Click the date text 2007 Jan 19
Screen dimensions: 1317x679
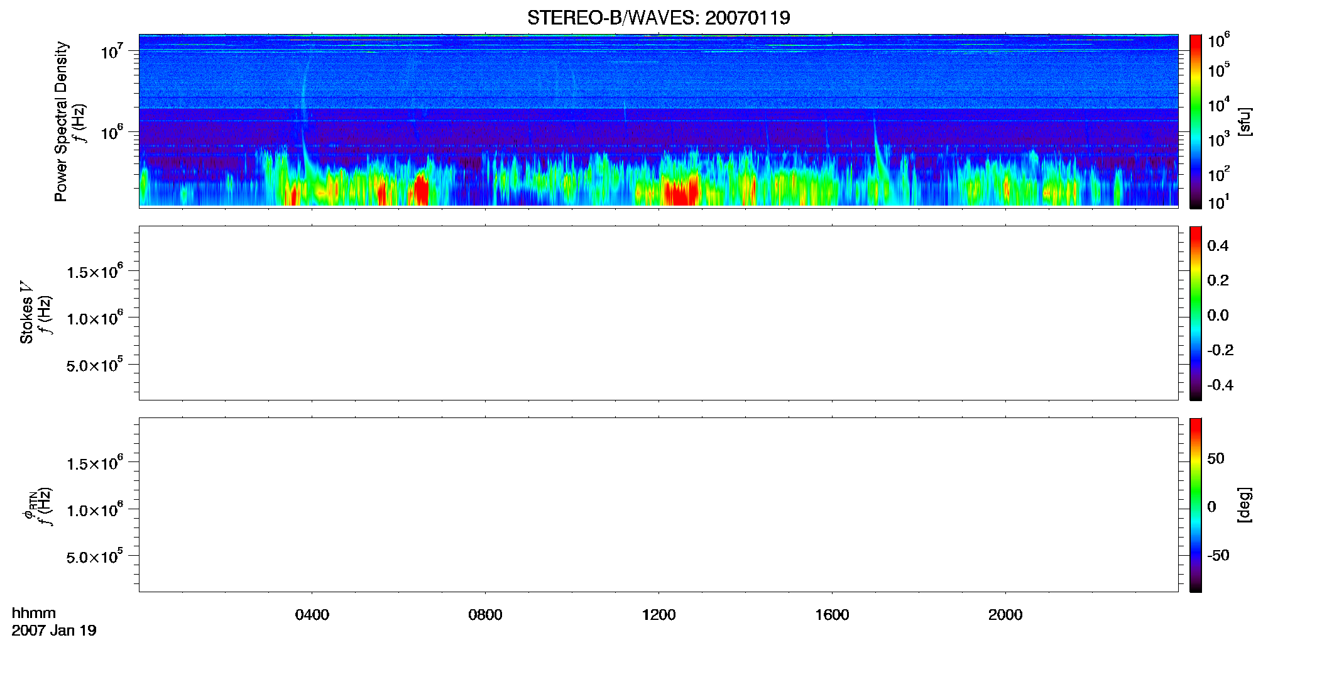[54, 631]
